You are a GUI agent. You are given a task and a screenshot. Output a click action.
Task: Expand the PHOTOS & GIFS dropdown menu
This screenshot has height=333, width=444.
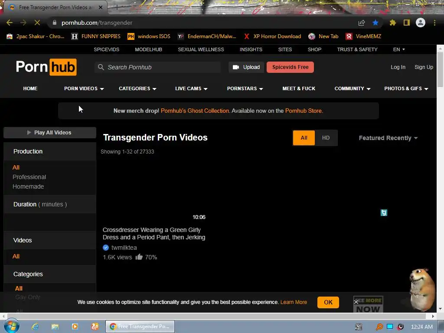(406, 88)
